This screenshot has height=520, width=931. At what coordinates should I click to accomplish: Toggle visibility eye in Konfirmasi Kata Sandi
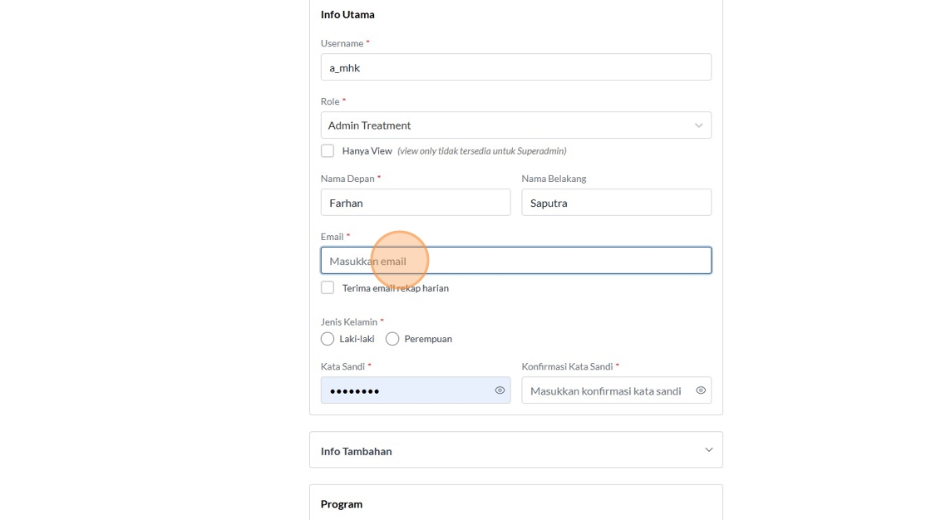point(701,390)
